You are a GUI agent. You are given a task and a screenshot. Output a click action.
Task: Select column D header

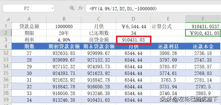click(x=133, y=19)
